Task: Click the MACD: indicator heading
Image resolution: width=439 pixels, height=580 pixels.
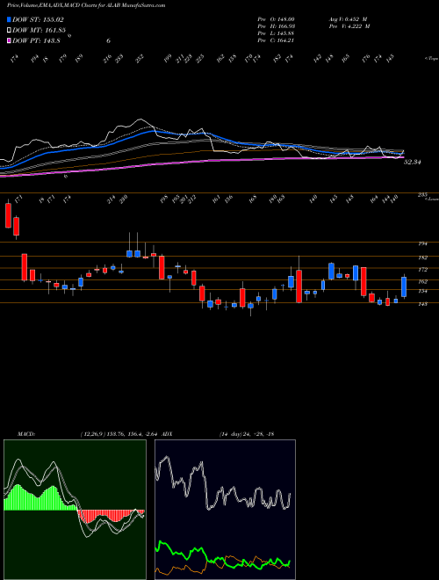Action: click(26, 434)
